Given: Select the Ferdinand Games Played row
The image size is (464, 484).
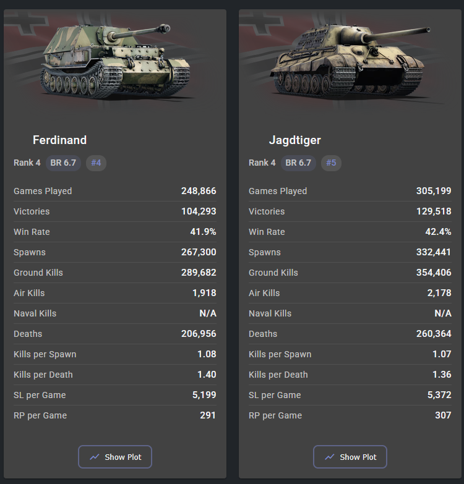Looking at the screenshot, I should pyautogui.click(x=115, y=191).
